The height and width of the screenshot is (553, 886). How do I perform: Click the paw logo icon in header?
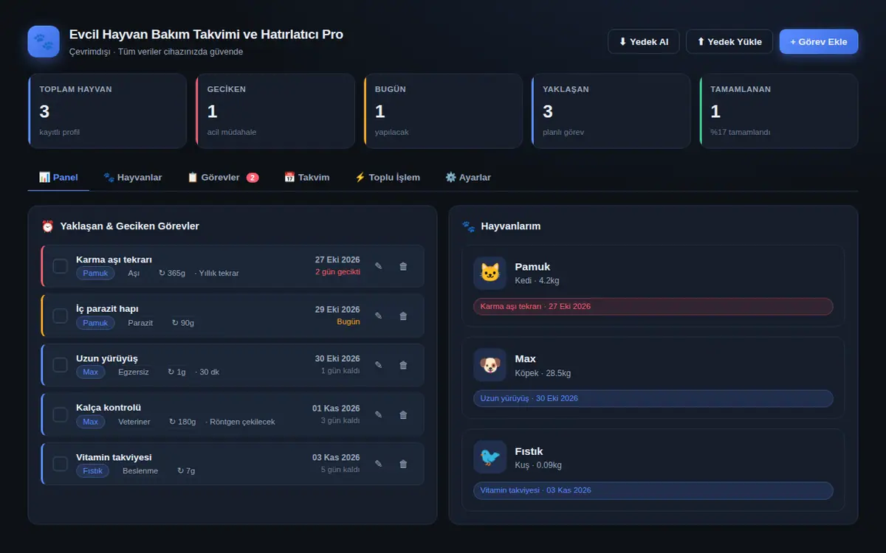pos(44,41)
